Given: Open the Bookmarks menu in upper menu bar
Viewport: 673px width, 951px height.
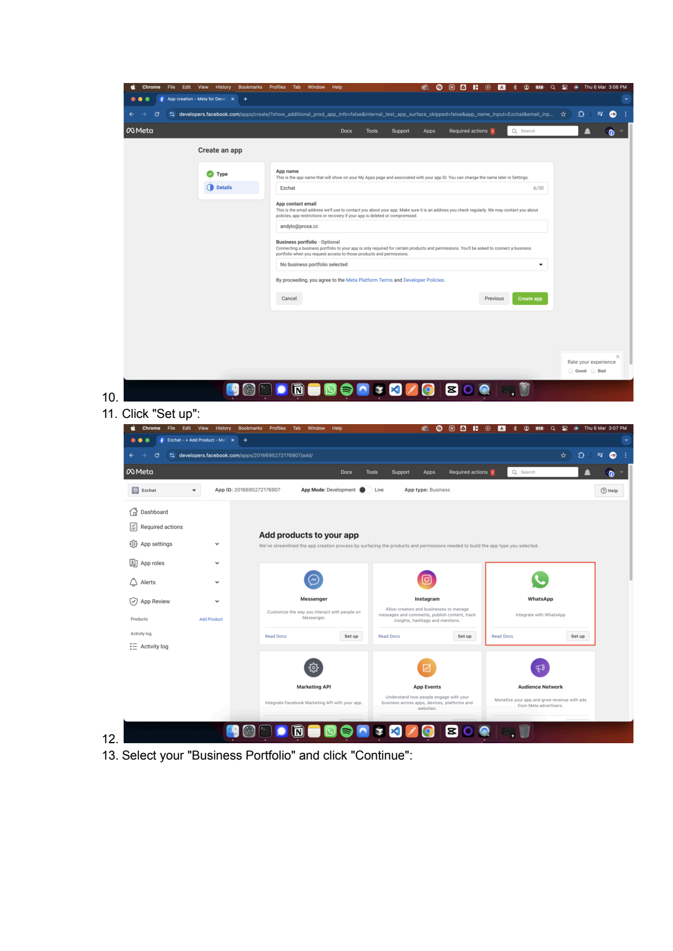Looking at the screenshot, I should (250, 87).
